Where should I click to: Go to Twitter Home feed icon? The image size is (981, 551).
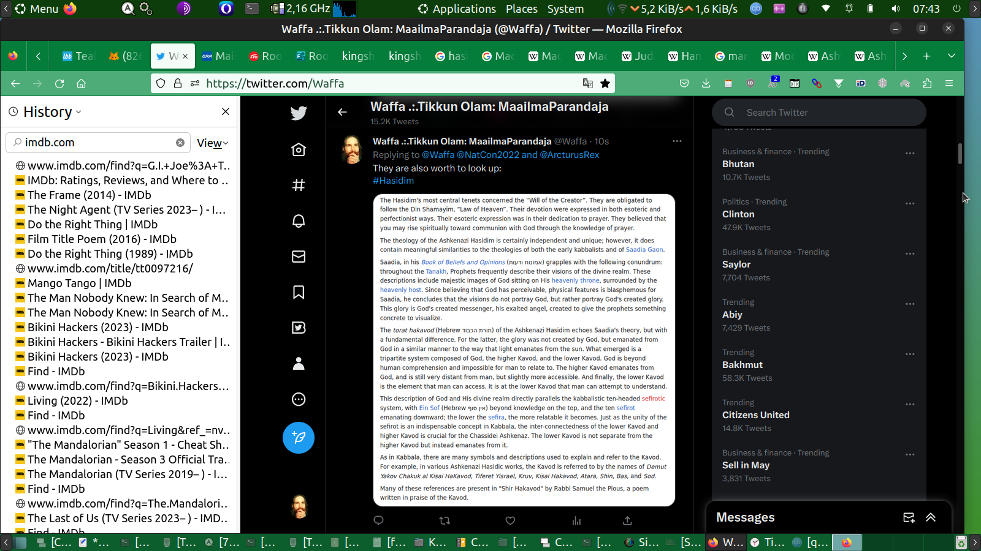pos(299,149)
